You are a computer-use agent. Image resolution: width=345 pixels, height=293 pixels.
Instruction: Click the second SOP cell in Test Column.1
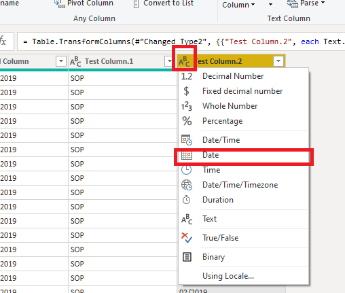coord(122,92)
